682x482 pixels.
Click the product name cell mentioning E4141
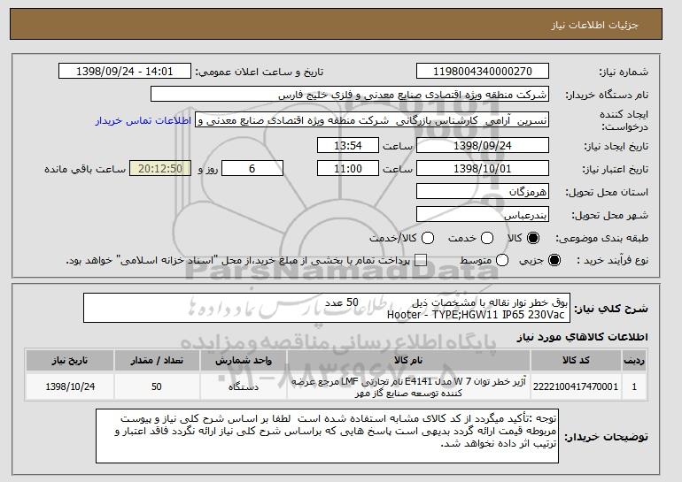(408, 386)
